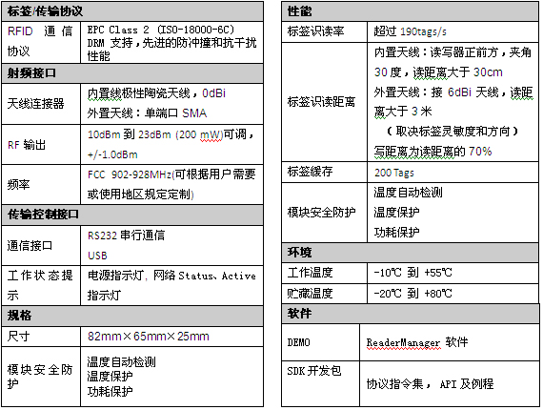The image size is (543, 410).
Task: Click the '通信接口' label cell
Action: point(41,245)
